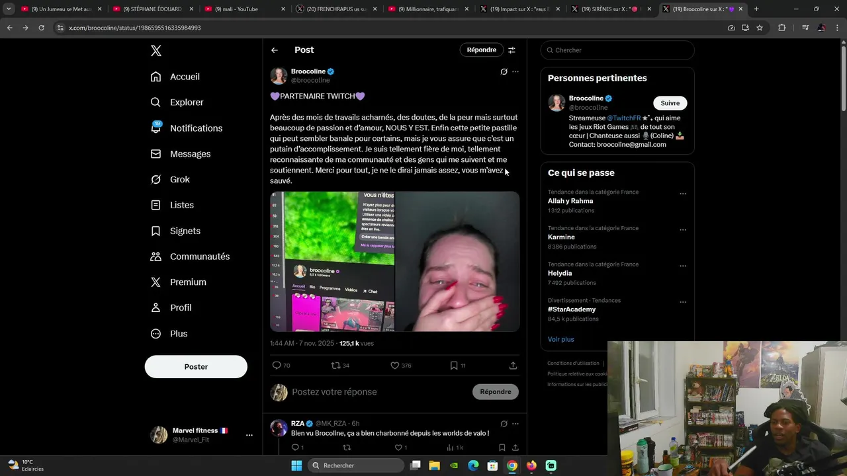Click the grey Répondre submit button
This screenshot has width=847, height=476.
click(x=496, y=392)
